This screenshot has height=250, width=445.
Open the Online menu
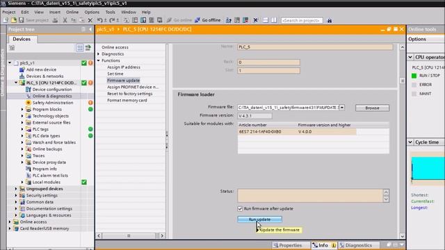[x=72, y=12]
